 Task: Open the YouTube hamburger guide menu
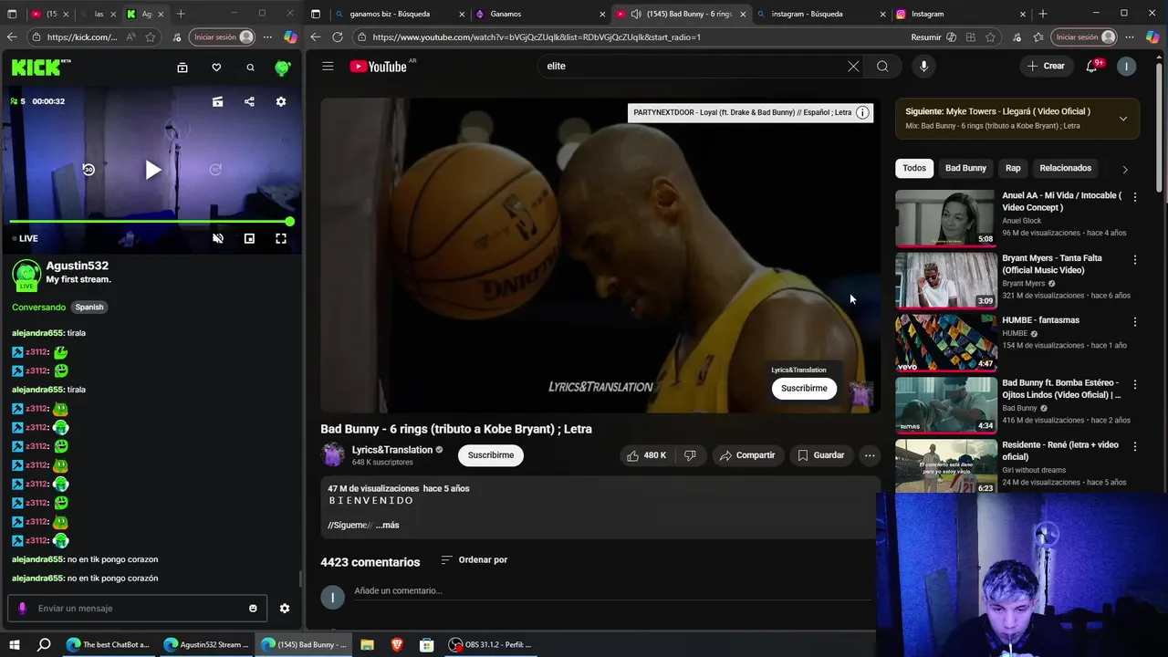(x=328, y=66)
